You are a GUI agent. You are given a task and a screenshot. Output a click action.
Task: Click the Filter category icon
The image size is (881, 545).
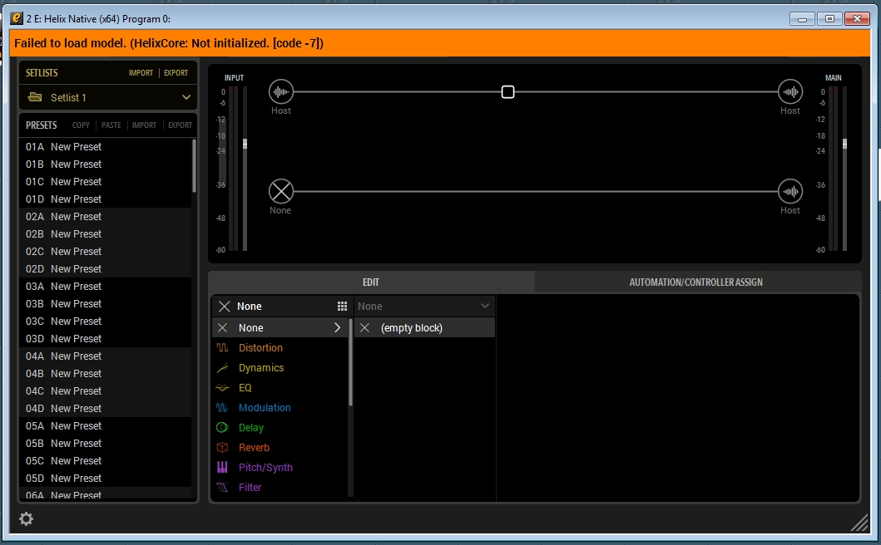pos(222,487)
